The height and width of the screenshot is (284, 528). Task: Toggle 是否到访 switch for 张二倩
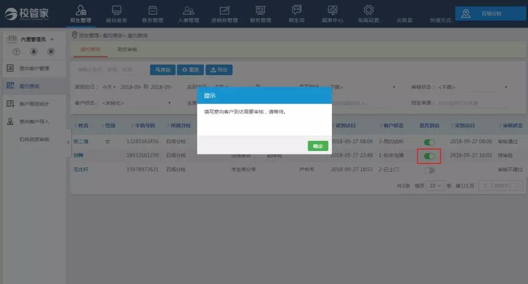(x=429, y=142)
